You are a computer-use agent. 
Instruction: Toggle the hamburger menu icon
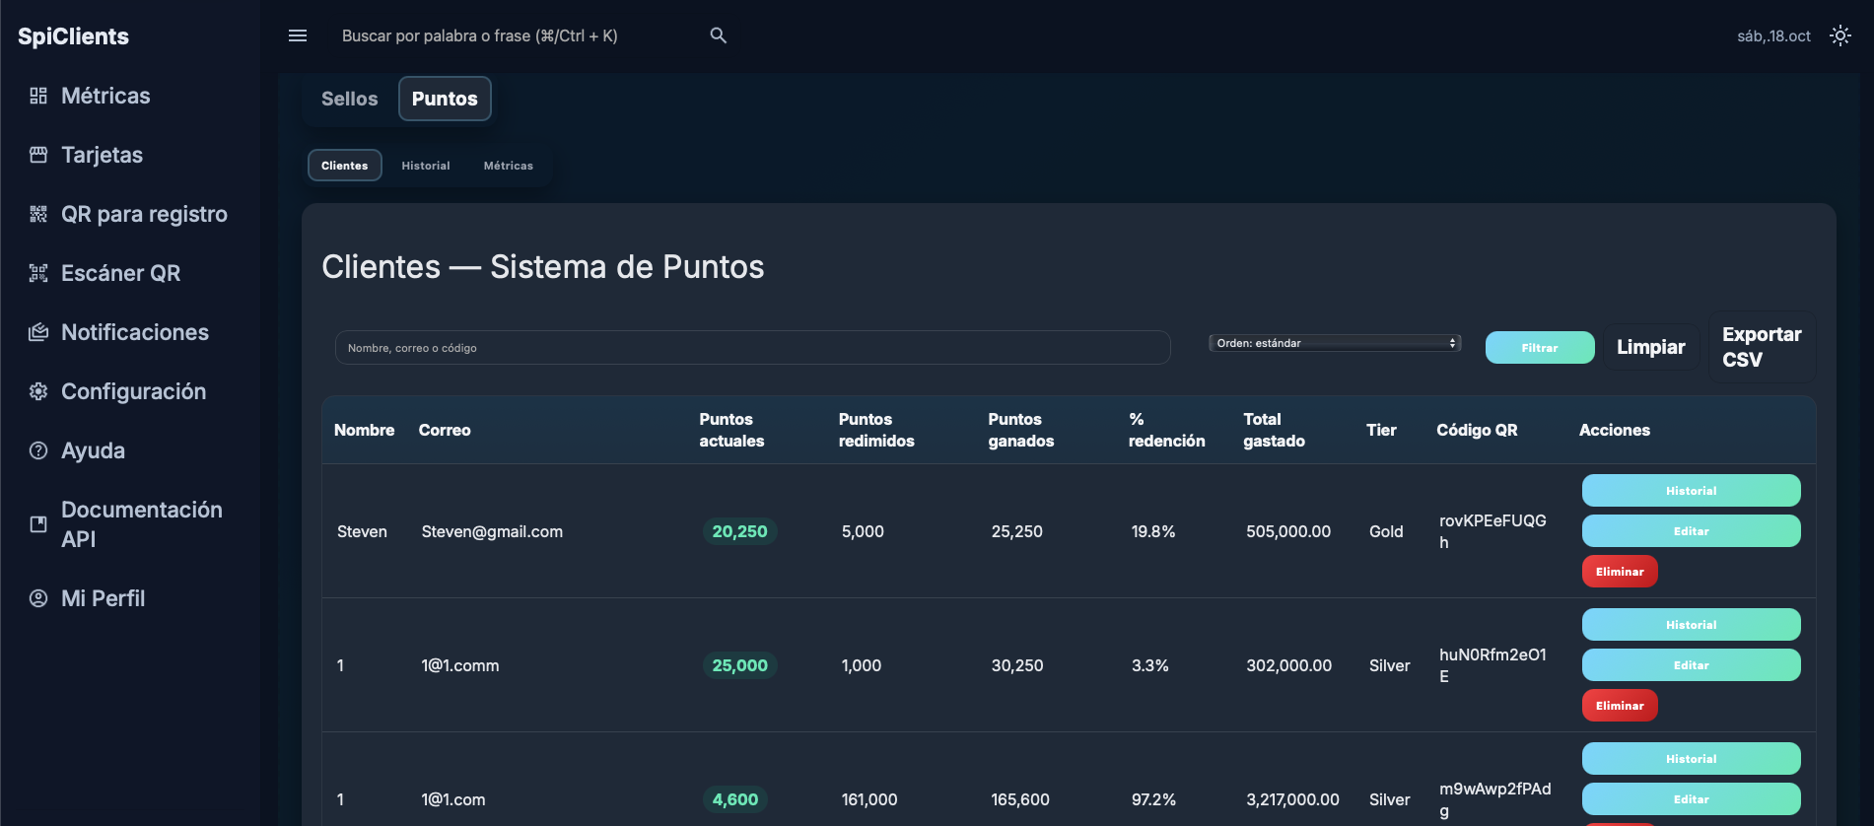pos(298,35)
